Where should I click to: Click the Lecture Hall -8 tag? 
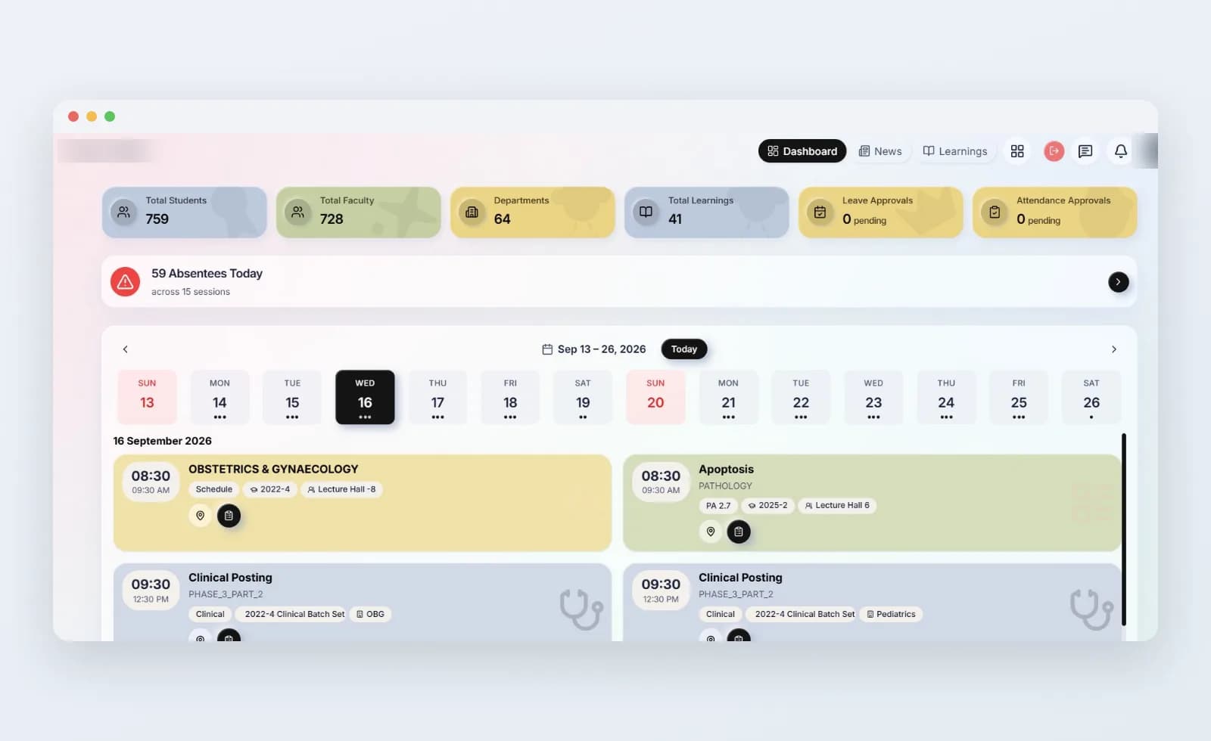pos(341,489)
